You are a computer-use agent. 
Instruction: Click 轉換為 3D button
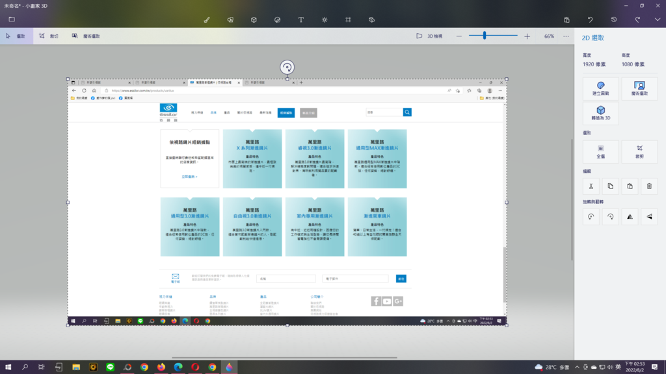click(600, 113)
